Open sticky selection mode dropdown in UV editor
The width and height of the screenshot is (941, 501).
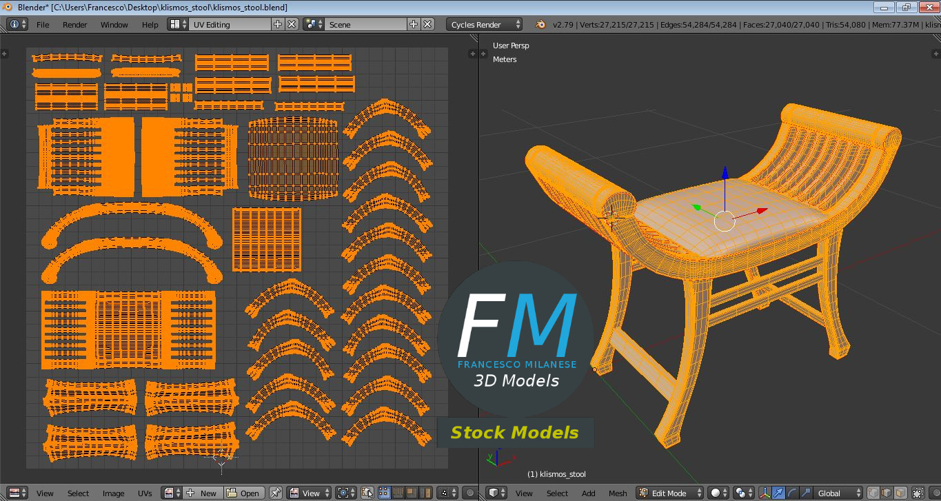[x=447, y=493]
